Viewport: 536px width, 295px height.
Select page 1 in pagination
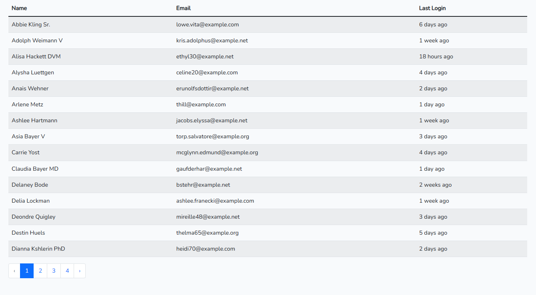point(27,271)
